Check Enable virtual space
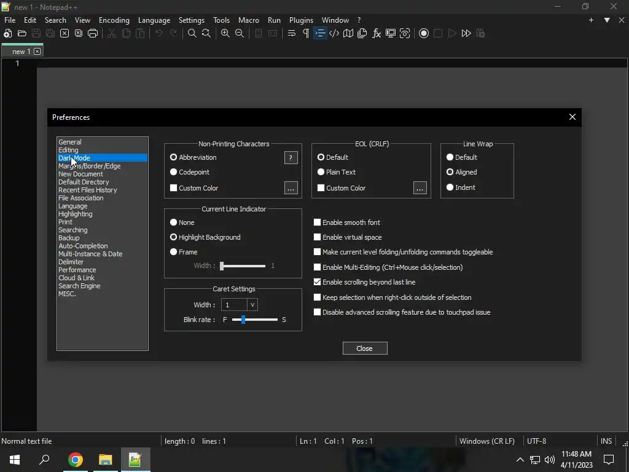The image size is (629, 472). click(x=348, y=237)
